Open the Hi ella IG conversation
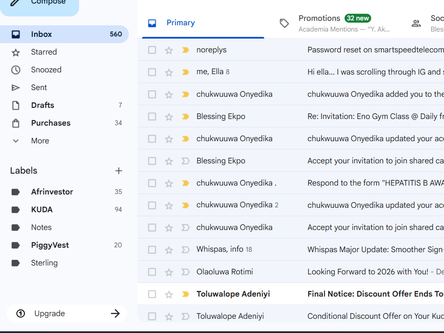444x333 pixels. (376, 72)
